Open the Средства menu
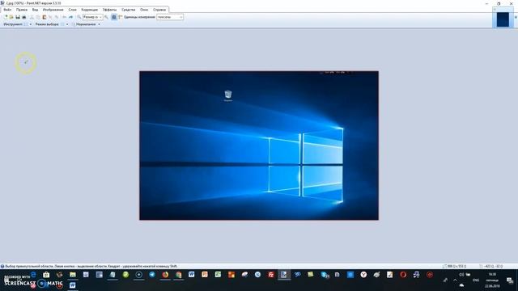 click(128, 10)
